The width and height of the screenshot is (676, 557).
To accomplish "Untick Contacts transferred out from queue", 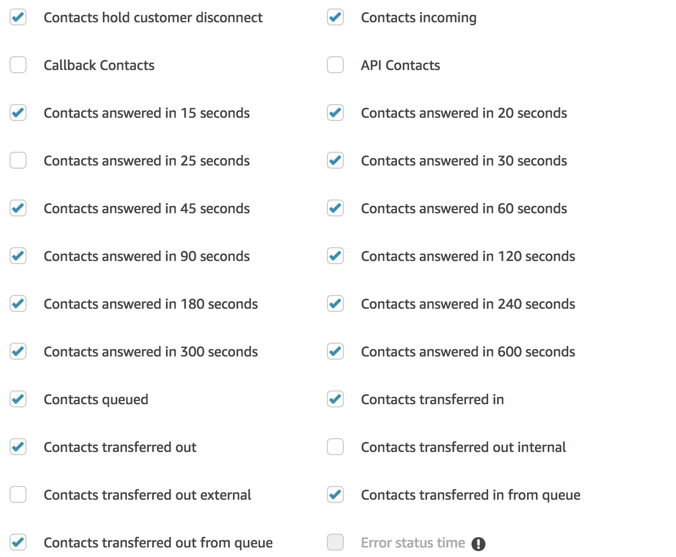I will [18, 542].
